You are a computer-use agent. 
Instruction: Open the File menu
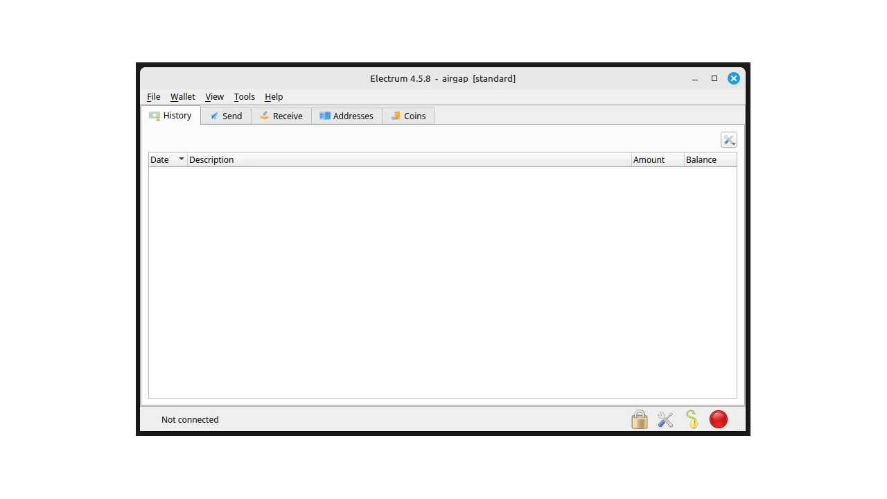click(x=153, y=97)
